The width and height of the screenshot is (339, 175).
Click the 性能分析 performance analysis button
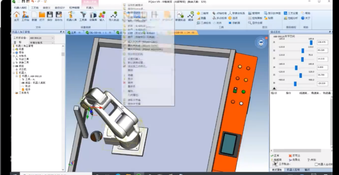pyautogui.click(x=291, y=18)
